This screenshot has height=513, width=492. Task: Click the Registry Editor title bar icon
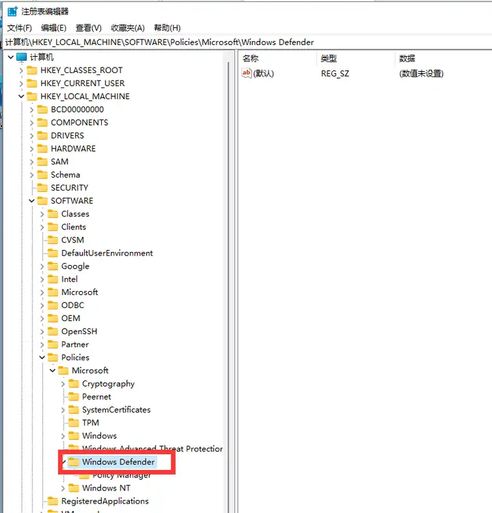pos(12,12)
